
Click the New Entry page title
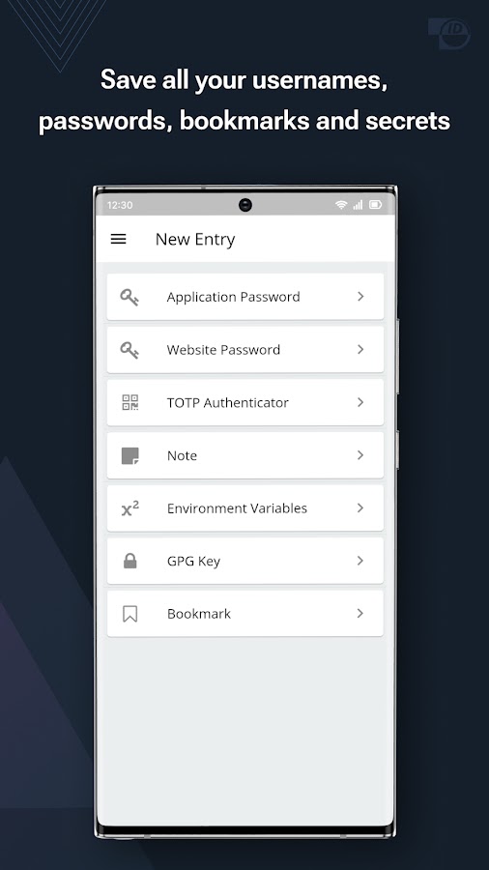[195, 239]
